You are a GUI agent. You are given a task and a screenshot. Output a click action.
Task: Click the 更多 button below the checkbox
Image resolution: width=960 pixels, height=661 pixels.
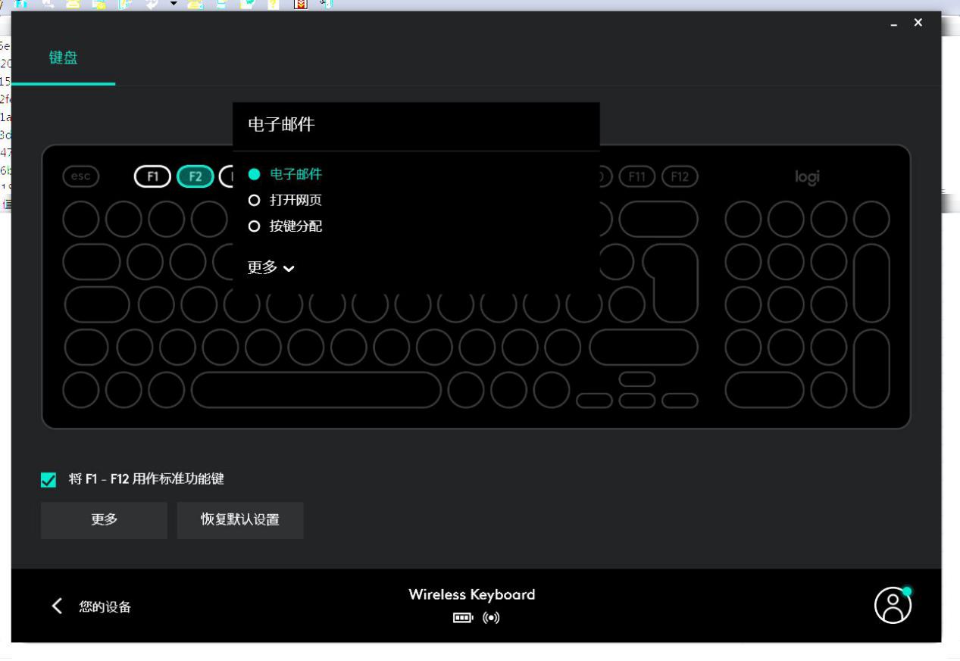[x=104, y=520]
